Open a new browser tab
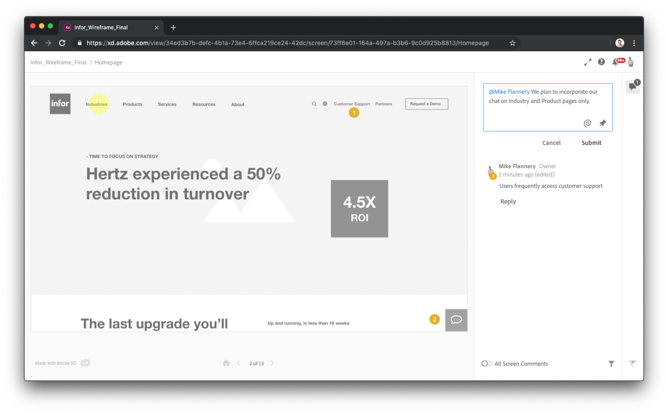This screenshot has height=413, width=668. [x=173, y=27]
